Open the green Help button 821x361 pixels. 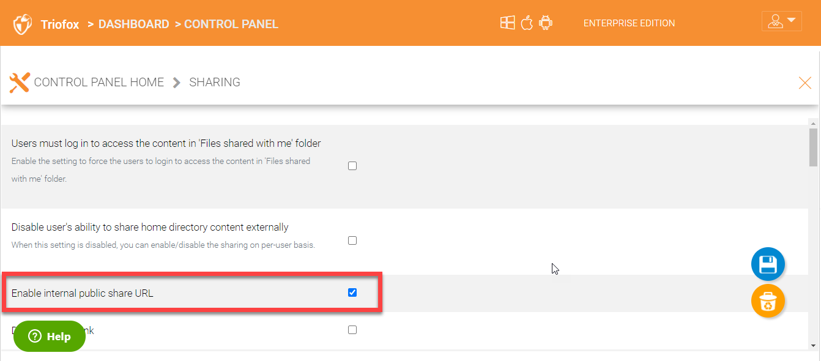coord(50,336)
